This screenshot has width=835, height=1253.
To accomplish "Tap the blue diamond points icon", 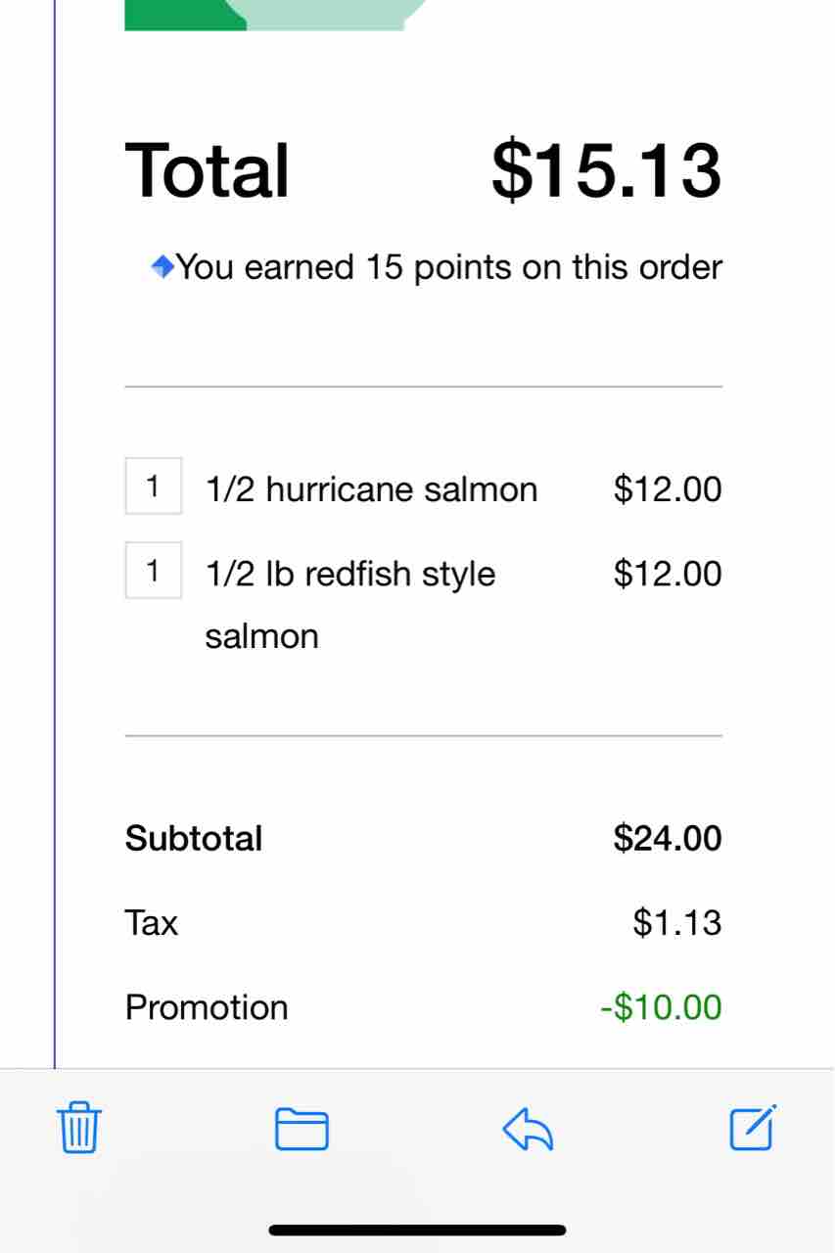I will point(162,265).
